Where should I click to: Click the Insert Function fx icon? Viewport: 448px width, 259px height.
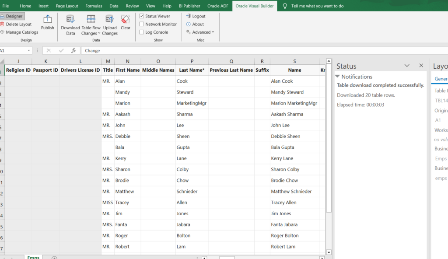(x=73, y=51)
